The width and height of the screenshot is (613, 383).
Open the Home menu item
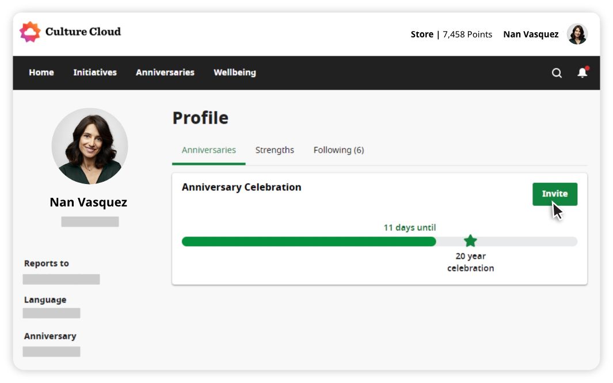[41, 72]
